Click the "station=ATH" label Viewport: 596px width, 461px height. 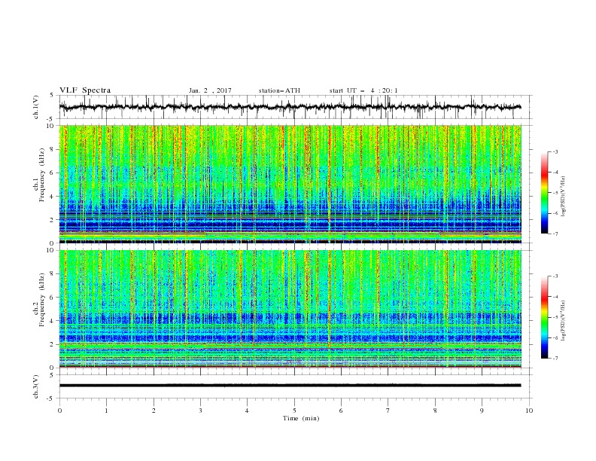pos(279,90)
